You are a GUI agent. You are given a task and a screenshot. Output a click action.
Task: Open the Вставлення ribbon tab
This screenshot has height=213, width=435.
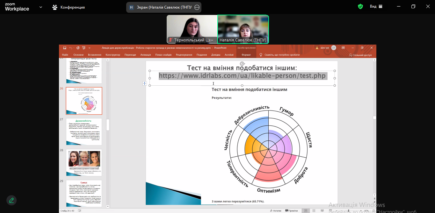tap(95, 55)
